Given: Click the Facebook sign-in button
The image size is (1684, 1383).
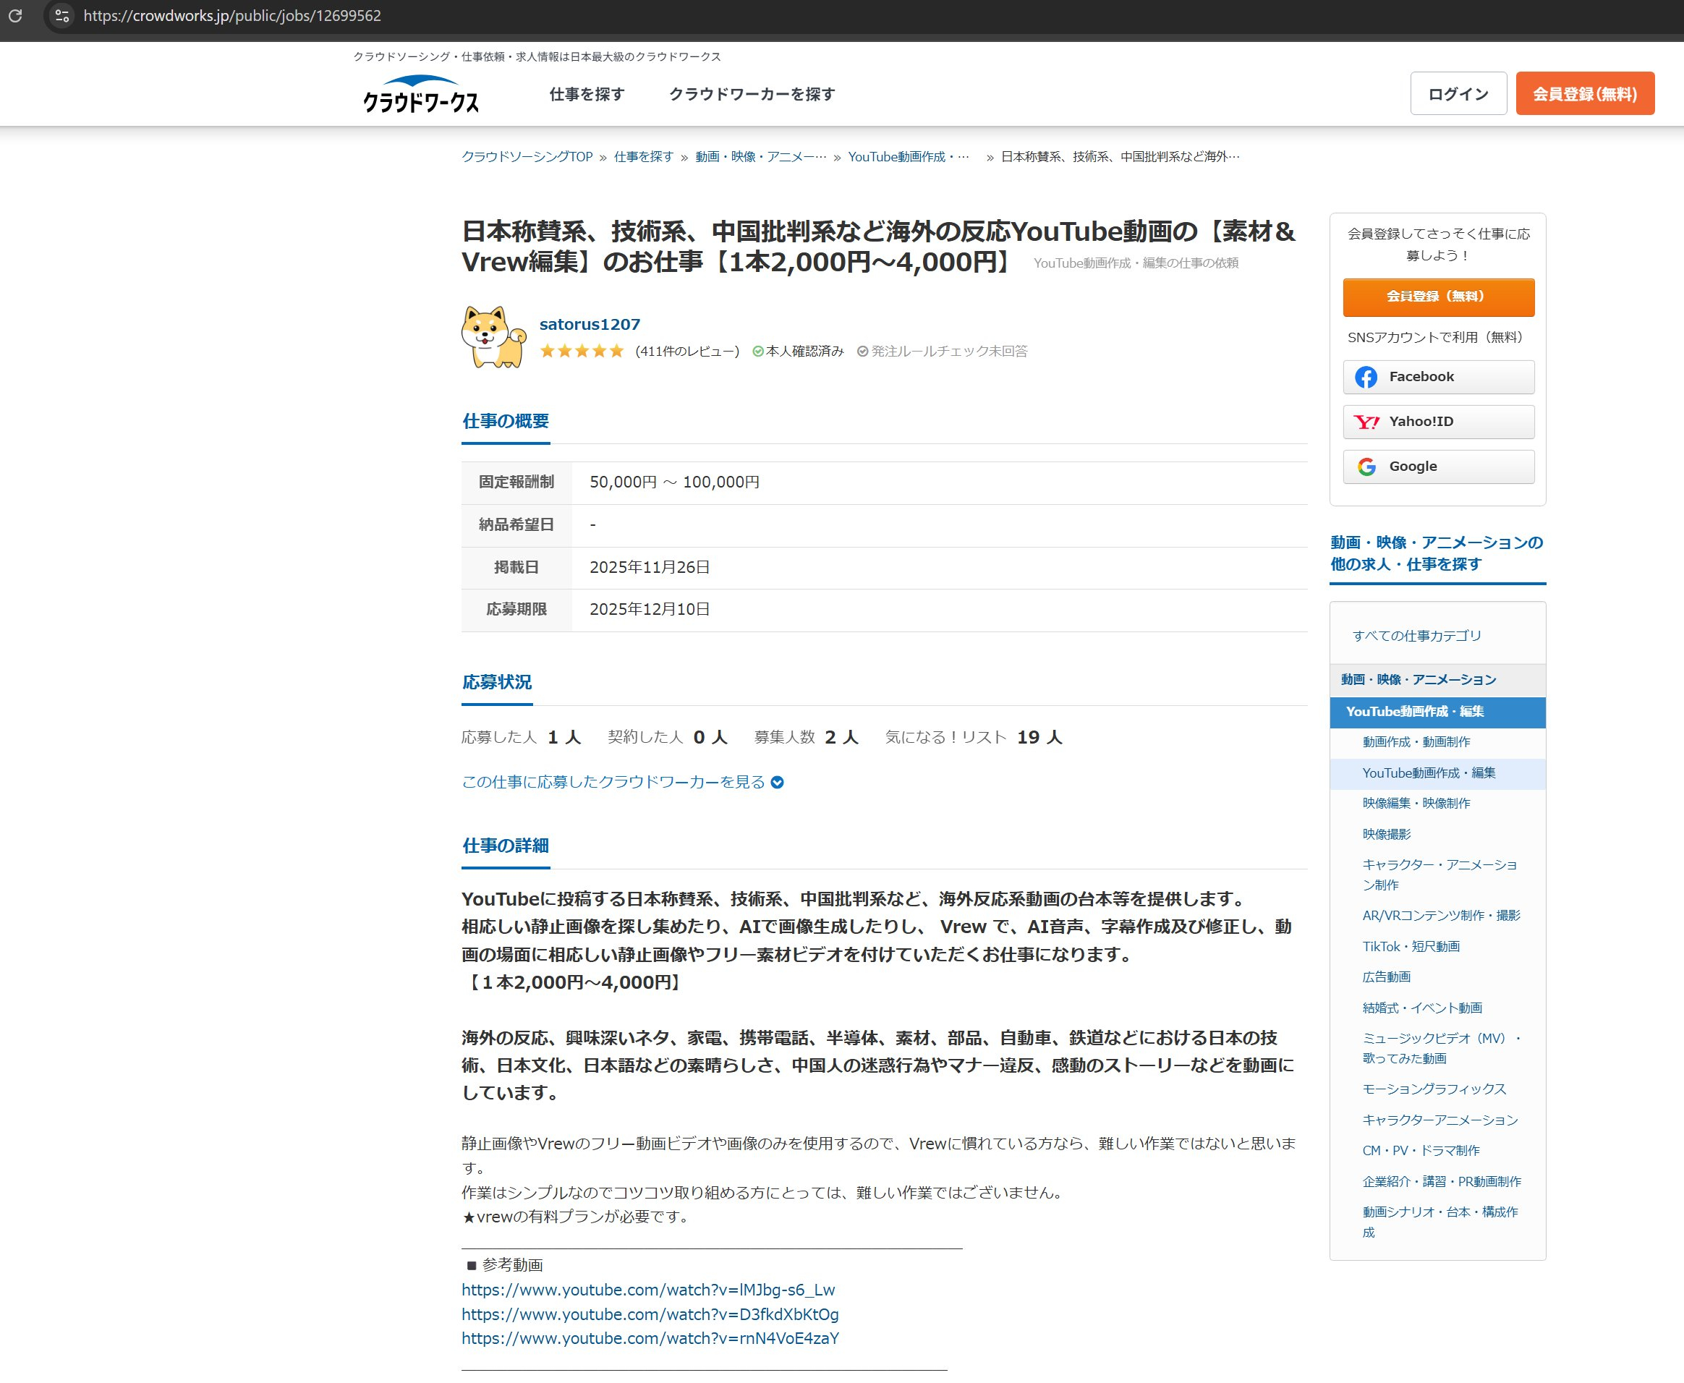Looking at the screenshot, I should tap(1438, 377).
